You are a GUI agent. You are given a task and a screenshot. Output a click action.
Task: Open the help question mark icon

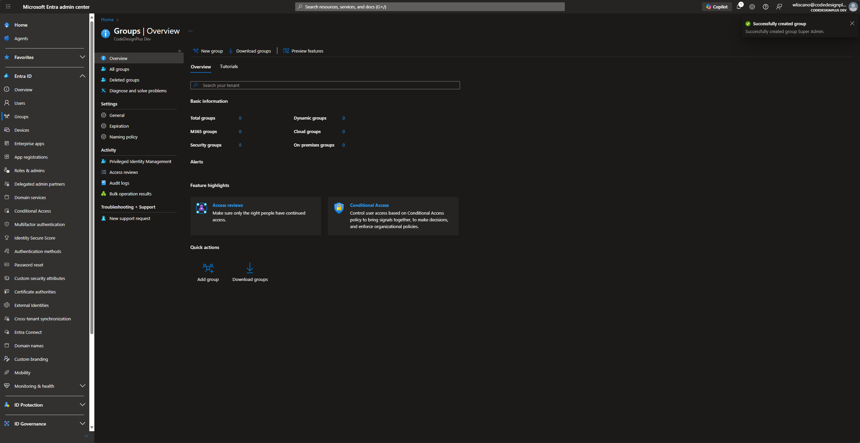766,7
